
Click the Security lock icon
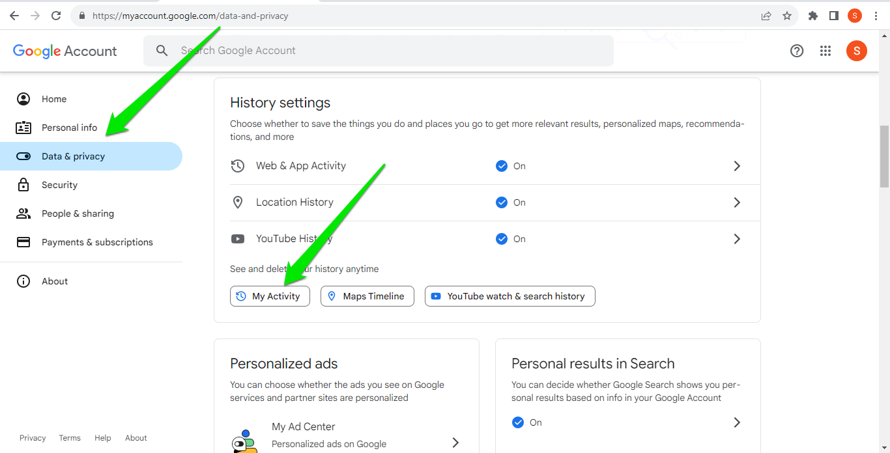tap(23, 185)
